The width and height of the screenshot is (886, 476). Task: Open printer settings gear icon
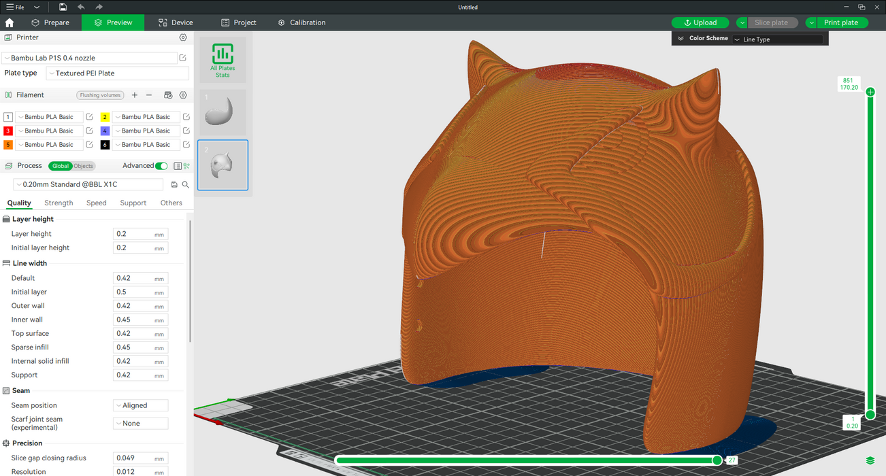(x=183, y=37)
